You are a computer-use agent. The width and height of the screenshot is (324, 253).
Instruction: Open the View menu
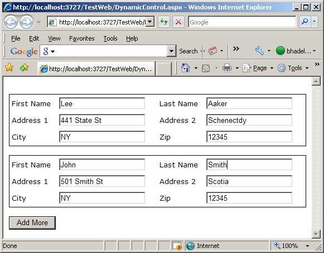(x=54, y=38)
